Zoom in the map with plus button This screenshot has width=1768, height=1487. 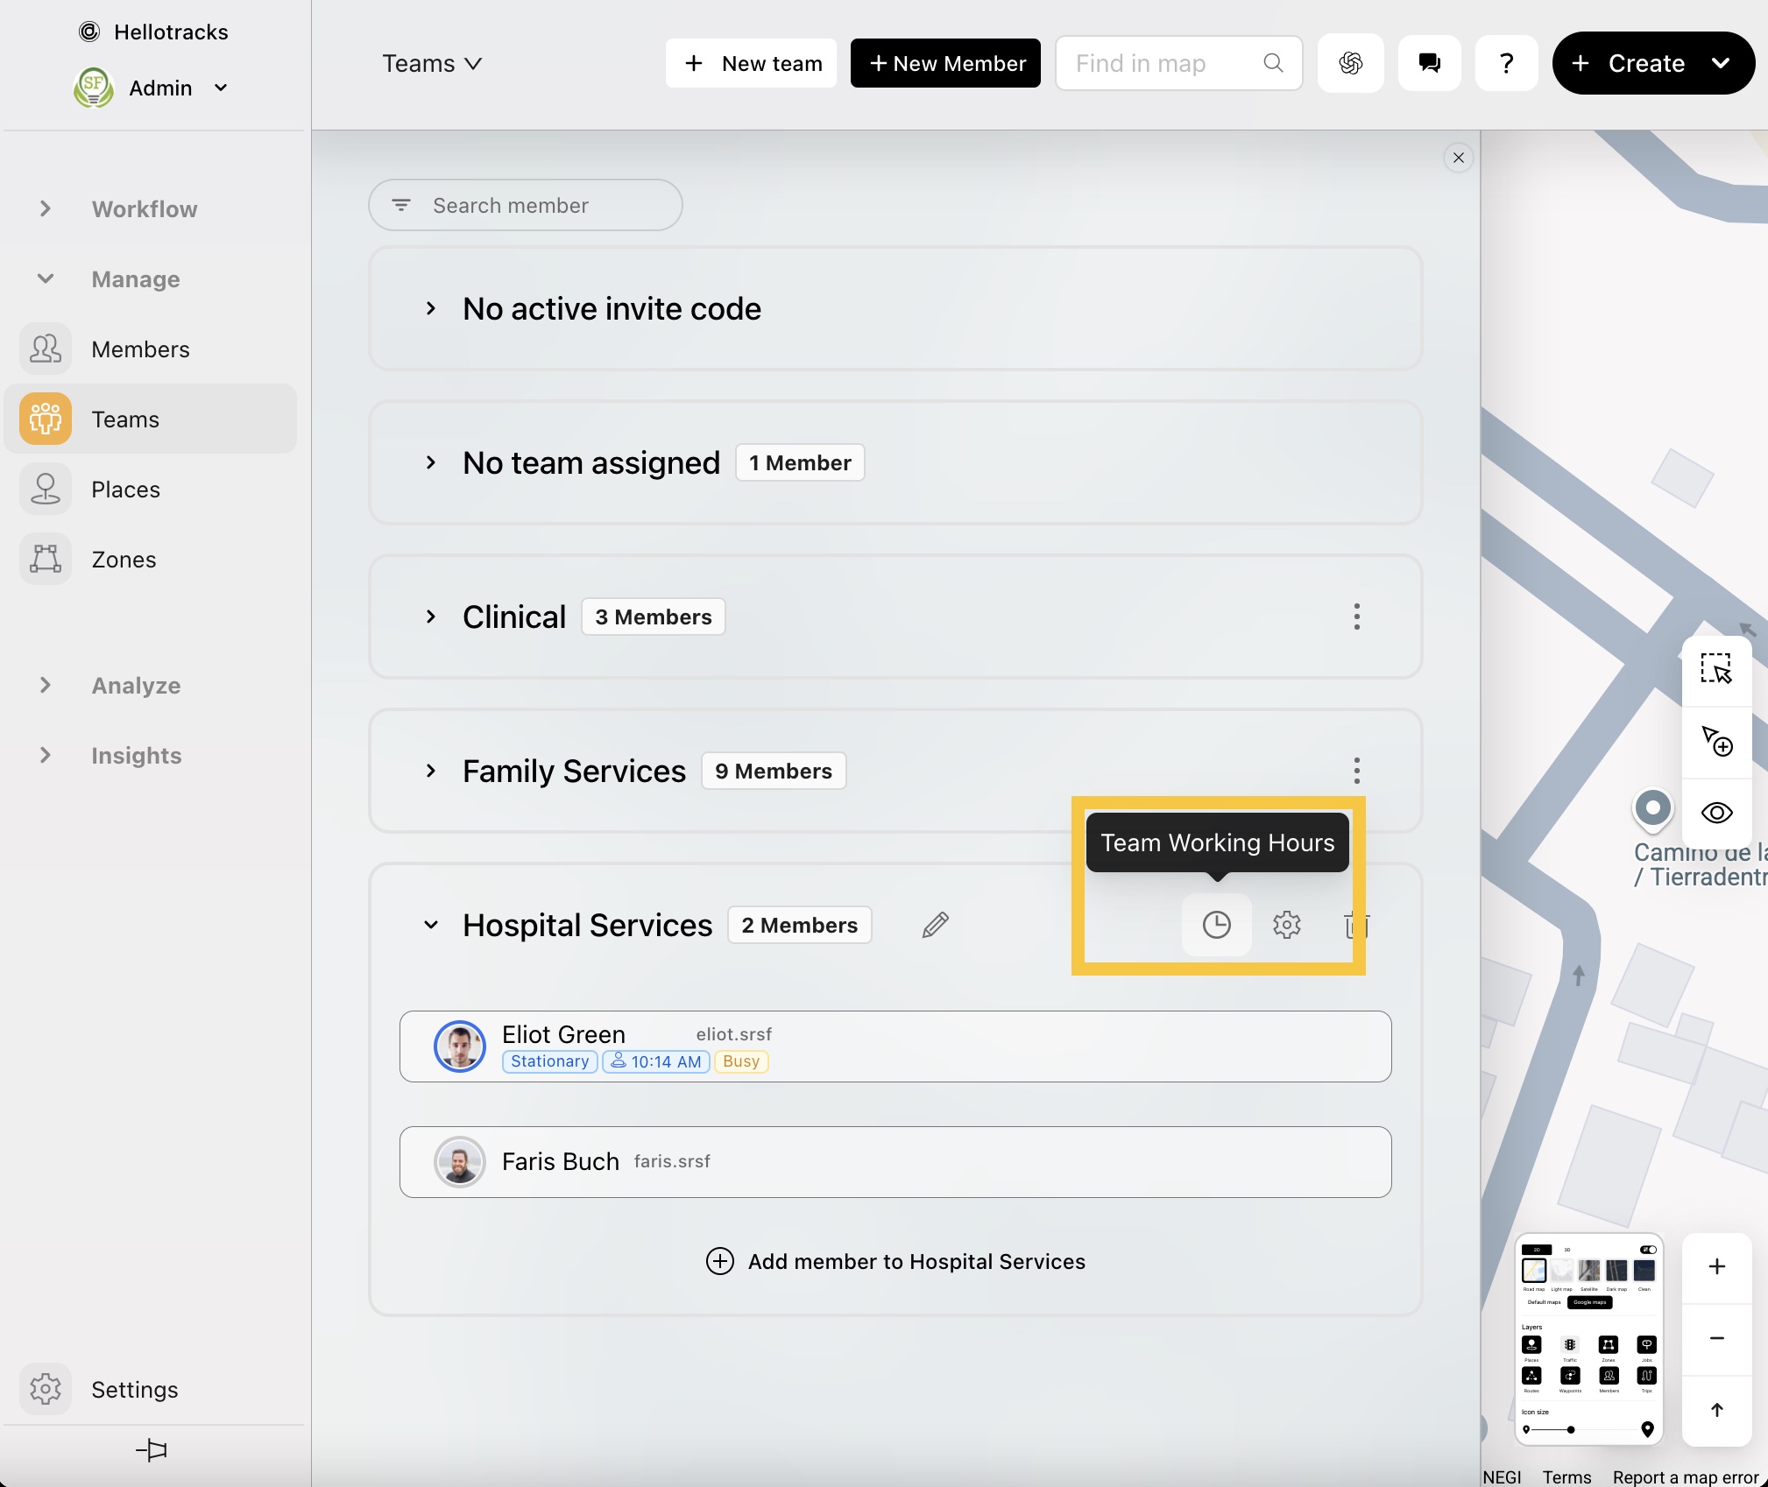(x=1716, y=1266)
